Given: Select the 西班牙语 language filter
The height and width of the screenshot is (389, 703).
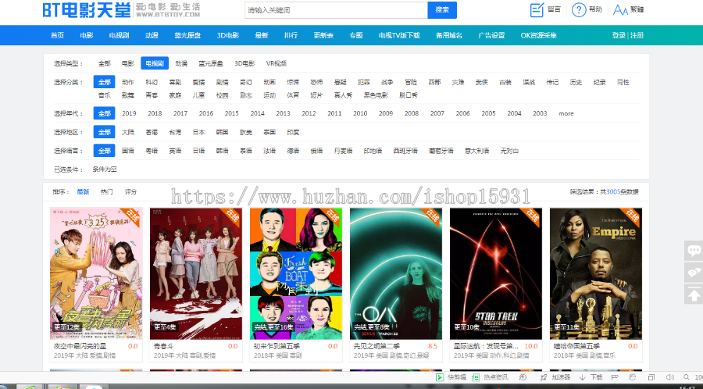Looking at the screenshot, I should click(x=405, y=151).
